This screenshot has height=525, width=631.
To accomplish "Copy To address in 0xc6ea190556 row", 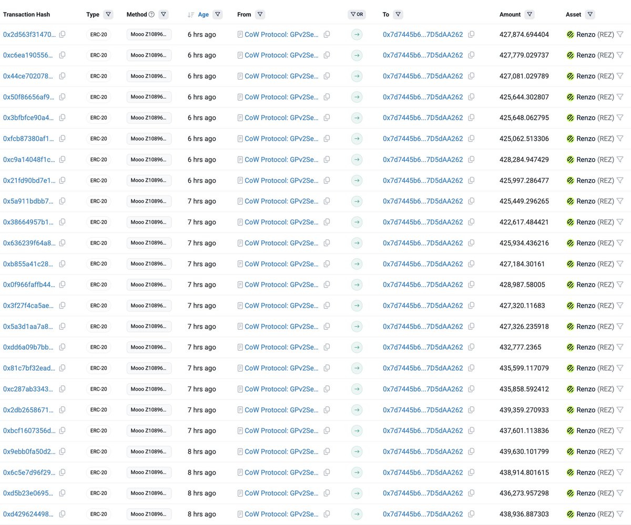I will click(x=471, y=55).
